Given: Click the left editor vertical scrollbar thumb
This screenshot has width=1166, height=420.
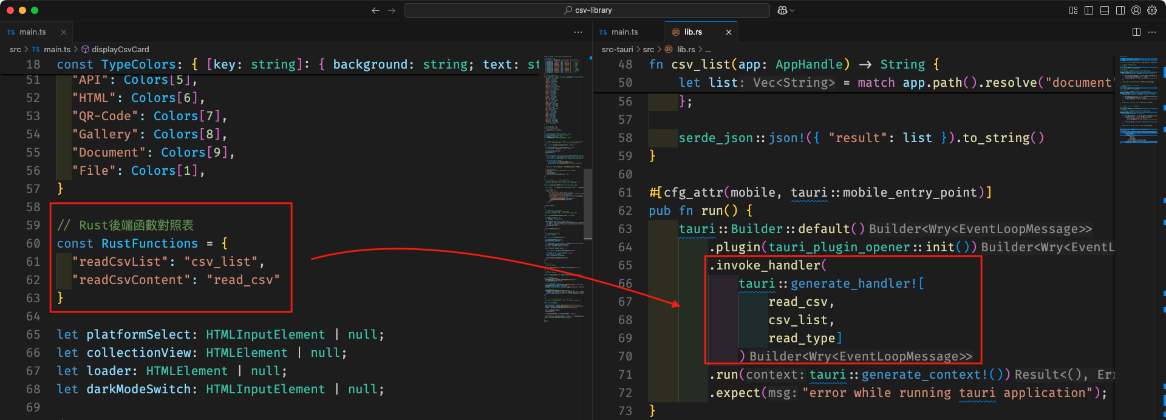Looking at the screenshot, I should [x=588, y=203].
